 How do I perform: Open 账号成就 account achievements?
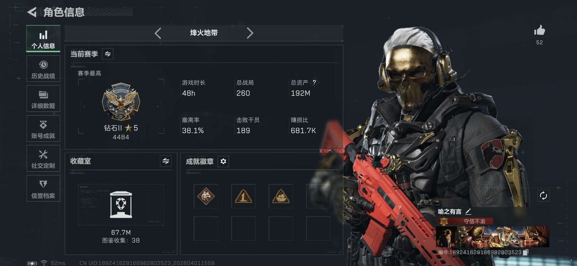coord(43,128)
